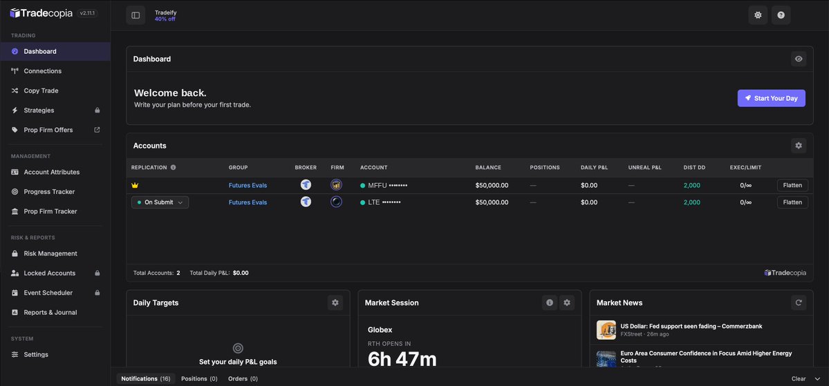Viewport: 829px width, 386px height.
Task: Click the DAILY P&L column header
Action: pyautogui.click(x=594, y=167)
